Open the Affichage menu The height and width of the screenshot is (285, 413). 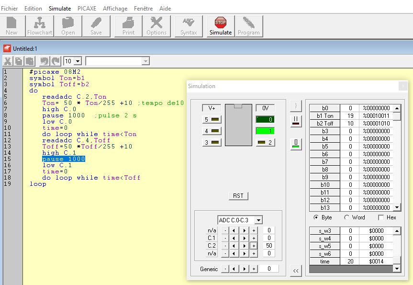tap(115, 9)
